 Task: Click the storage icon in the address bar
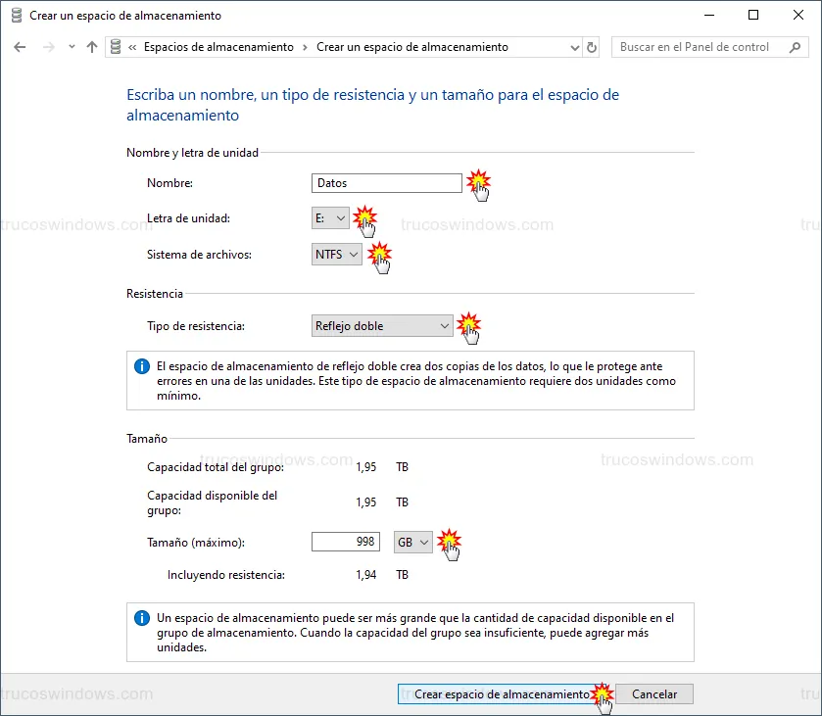click(x=117, y=47)
